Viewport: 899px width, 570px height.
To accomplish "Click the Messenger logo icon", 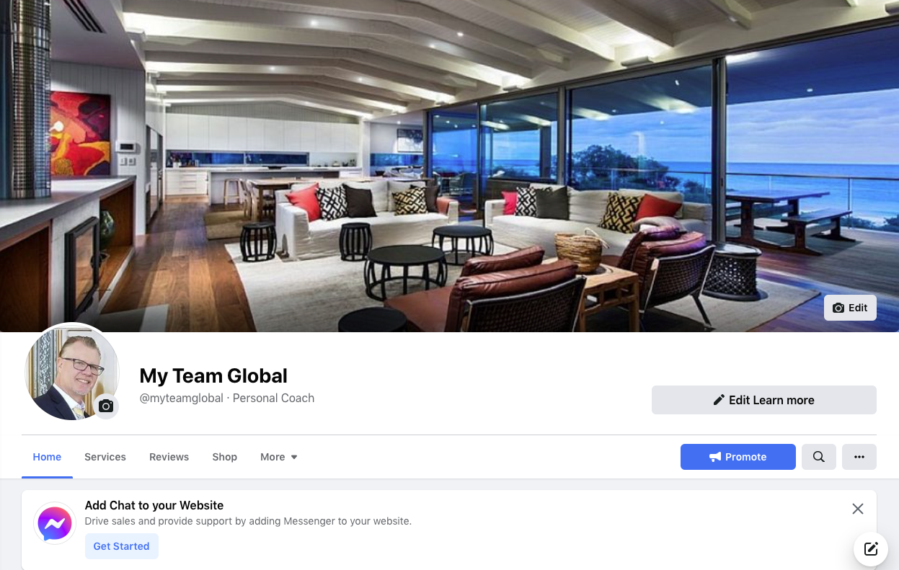I will click(x=56, y=523).
